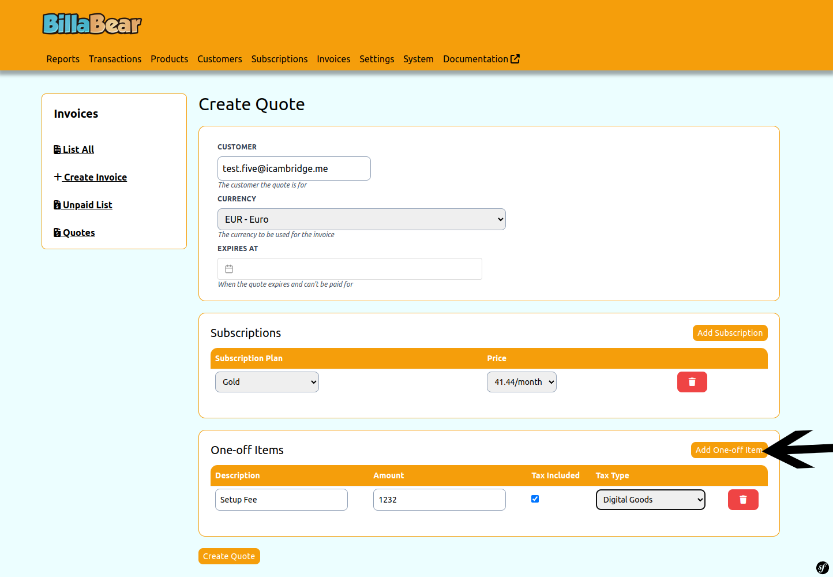Click the Add Subscription button
Image resolution: width=833 pixels, height=577 pixels.
(730, 333)
